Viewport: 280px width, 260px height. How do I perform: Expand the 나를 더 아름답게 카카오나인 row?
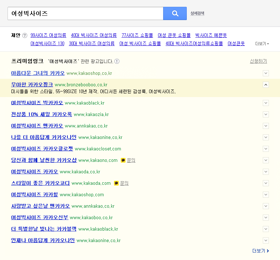pos(266,137)
